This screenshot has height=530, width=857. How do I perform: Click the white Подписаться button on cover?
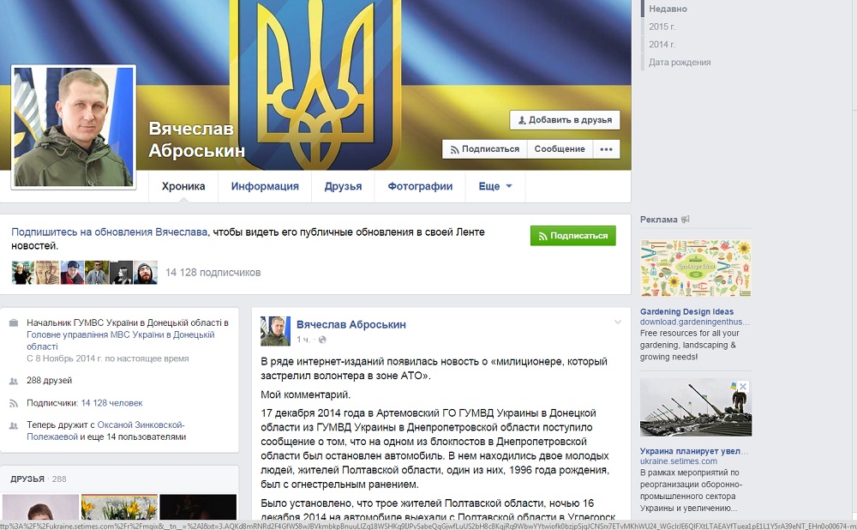pyautogui.click(x=485, y=148)
